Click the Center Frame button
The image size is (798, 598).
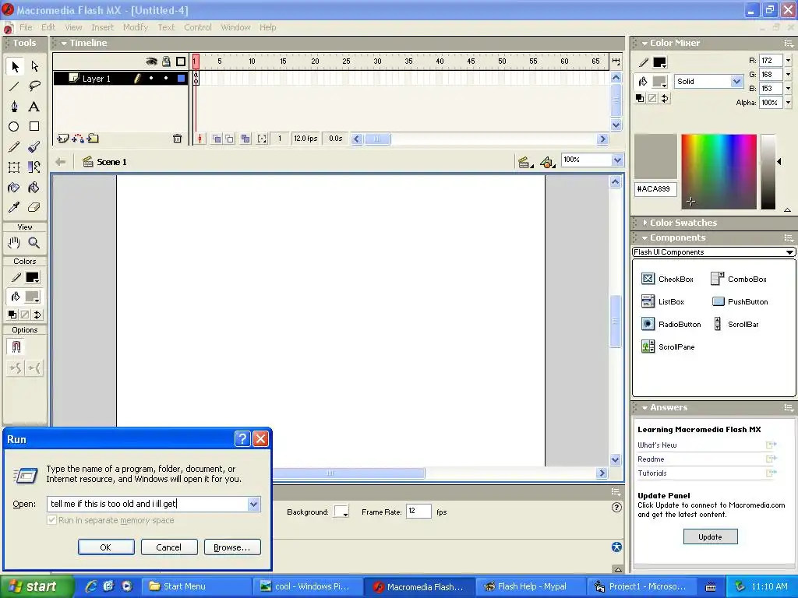coord(200,139)
